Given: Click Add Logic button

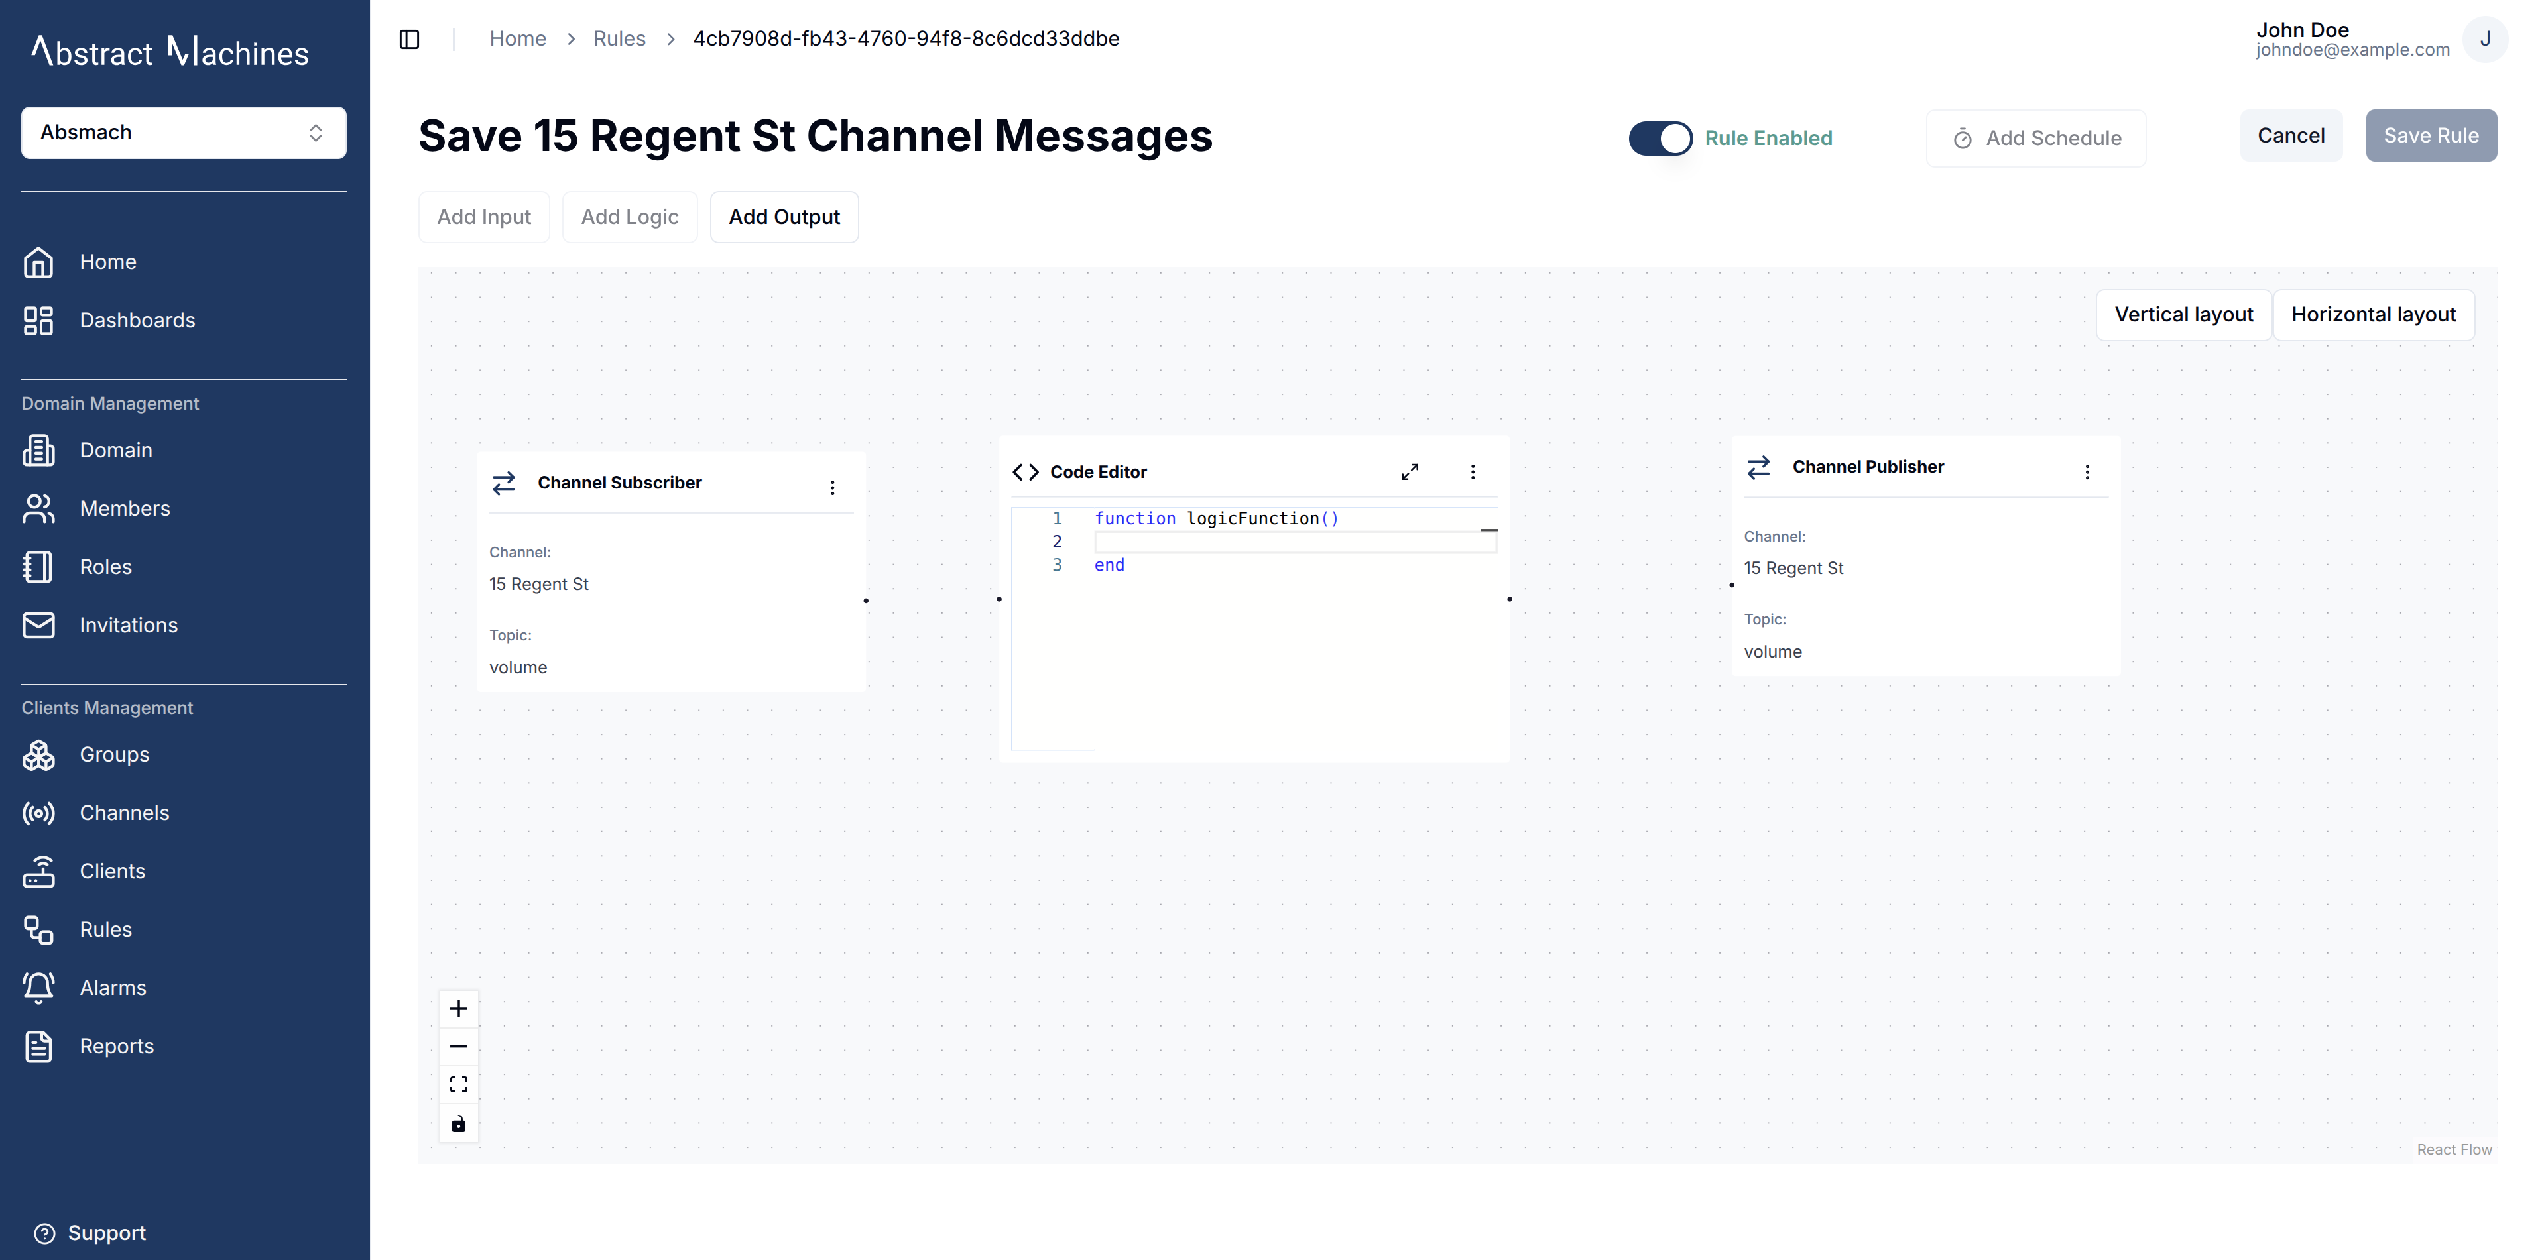Looking at the screenshot, I should [630, 217].
